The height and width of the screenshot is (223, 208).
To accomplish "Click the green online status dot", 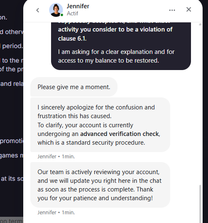I will click(62, 15).
